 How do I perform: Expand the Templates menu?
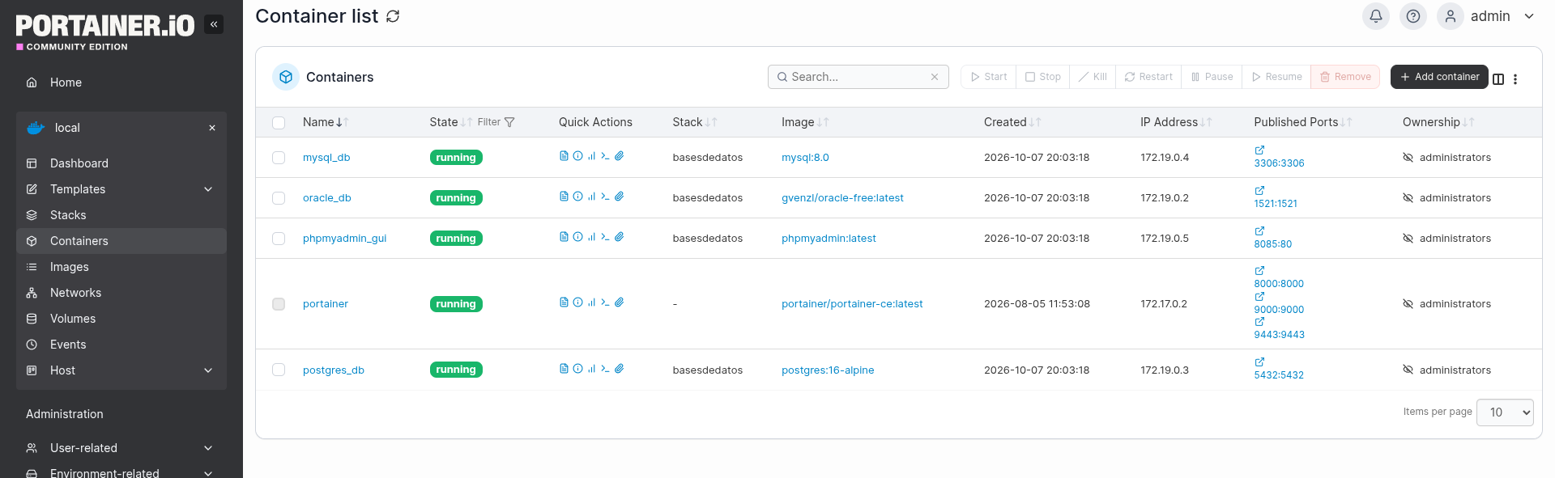tap(121, 189)
